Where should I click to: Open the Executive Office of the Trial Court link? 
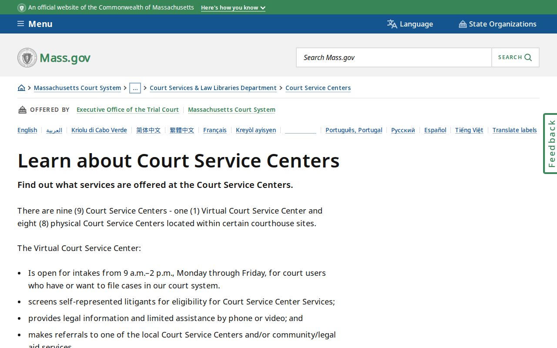click(x=128, y=110)
